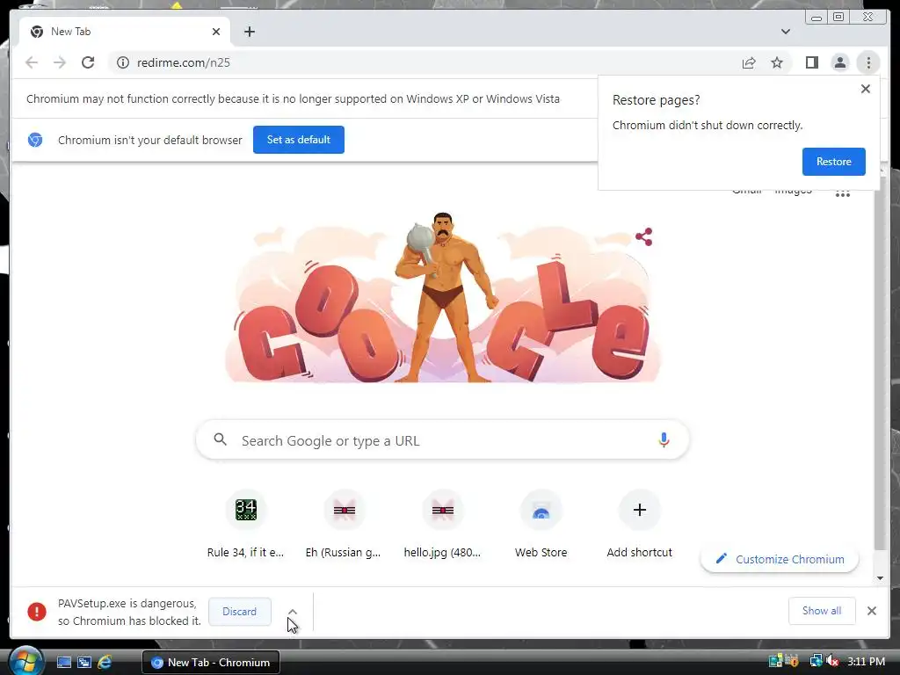This screenshot has height=675, width=900.
Task: Click Switch between windows quick launch icon
Action: pyautogui.click(x=83, y=663)
